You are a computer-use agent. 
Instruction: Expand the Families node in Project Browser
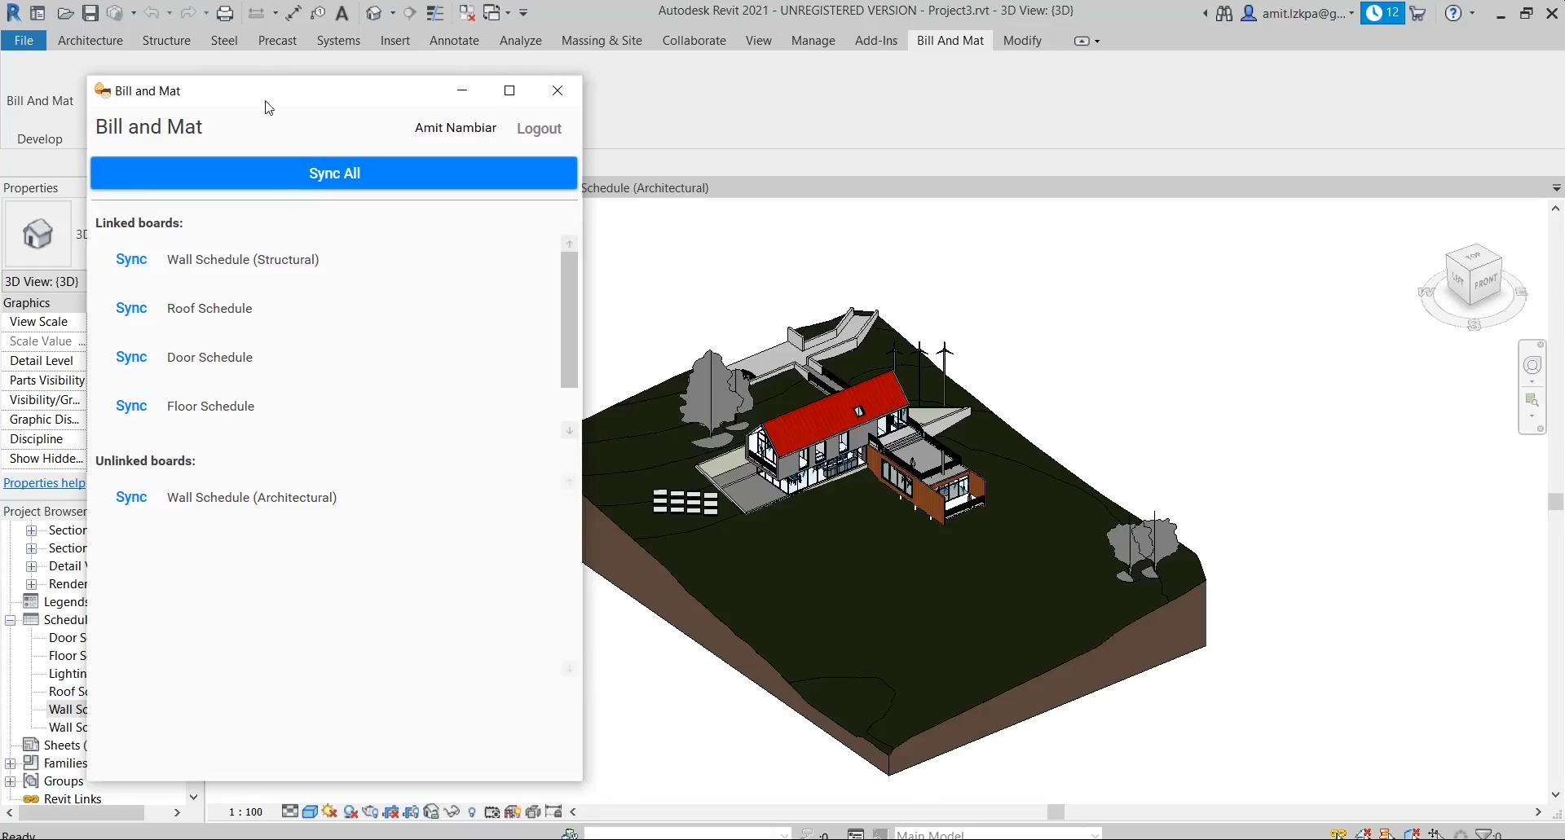click(11, 763)
